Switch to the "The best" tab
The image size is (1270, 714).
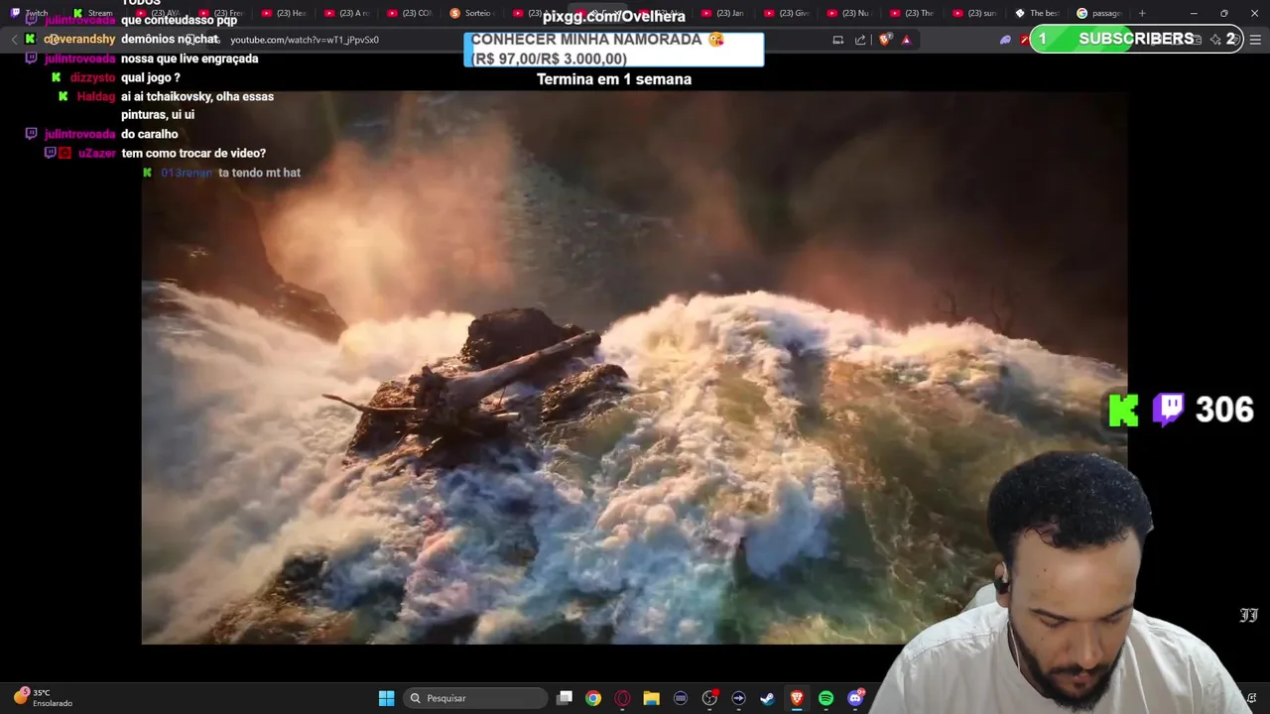click(1037, 13)
